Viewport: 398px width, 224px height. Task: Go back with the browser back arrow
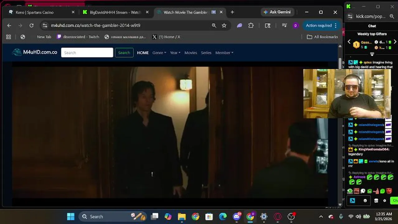tap(9, 26)
